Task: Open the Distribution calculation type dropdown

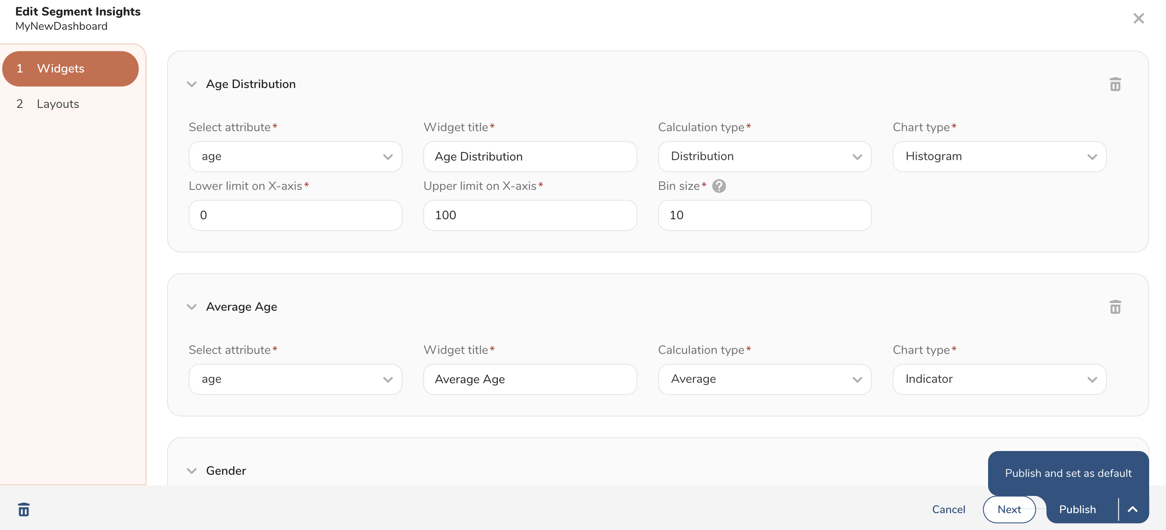Action: pos(764,157)
